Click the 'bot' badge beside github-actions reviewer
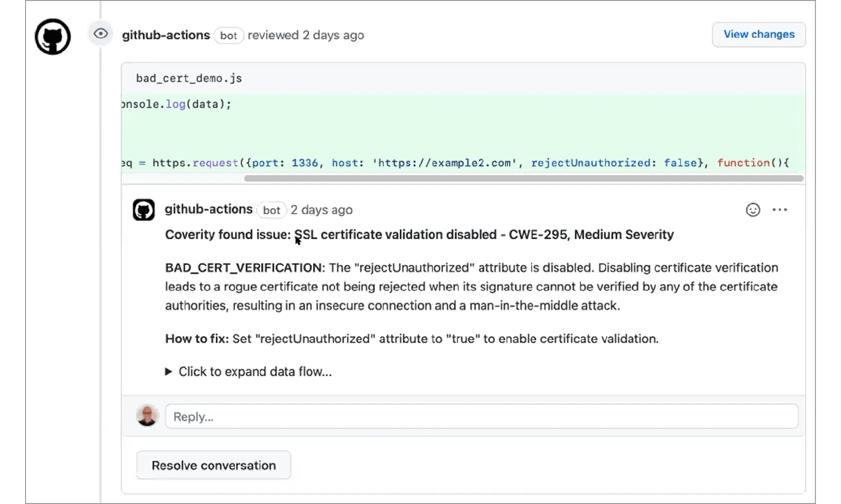This screenshot has height=504, width=841. point(229,35)
